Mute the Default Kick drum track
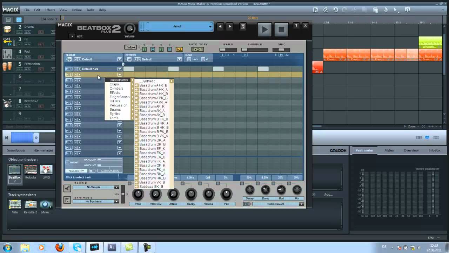This screenshot has height=253, width=449. [x=67, y=69]
